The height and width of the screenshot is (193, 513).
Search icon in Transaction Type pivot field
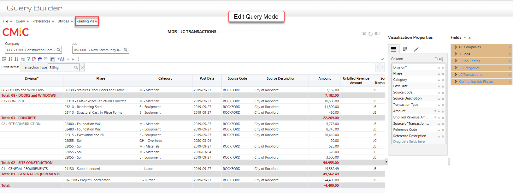click(76, 68)
